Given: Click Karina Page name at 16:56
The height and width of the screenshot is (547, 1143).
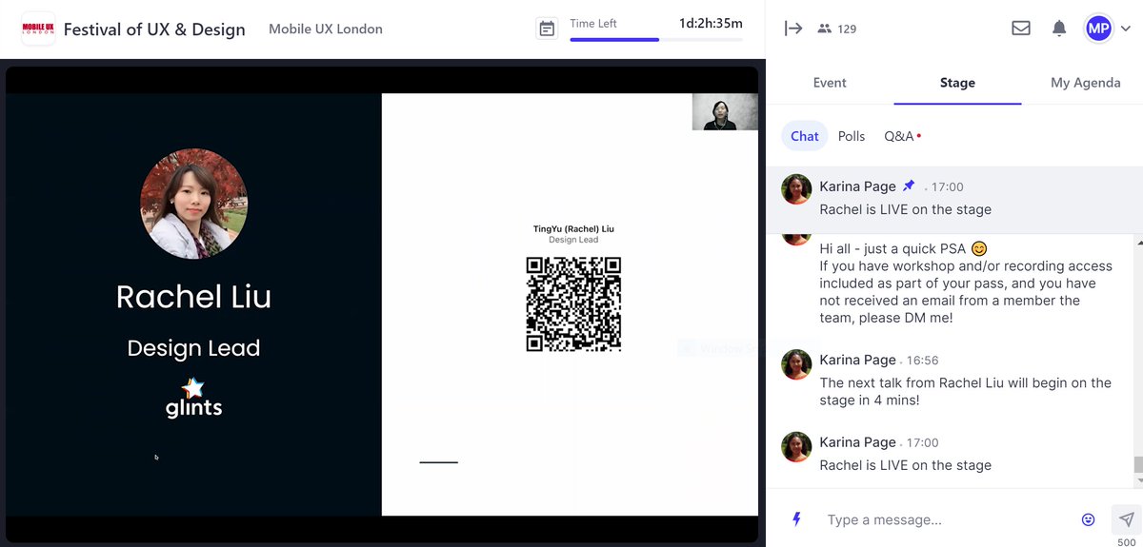Looking at the screenshot, I should click(857, 360).
